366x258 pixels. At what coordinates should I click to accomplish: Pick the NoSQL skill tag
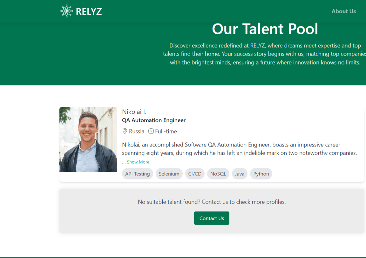[218, 174]
